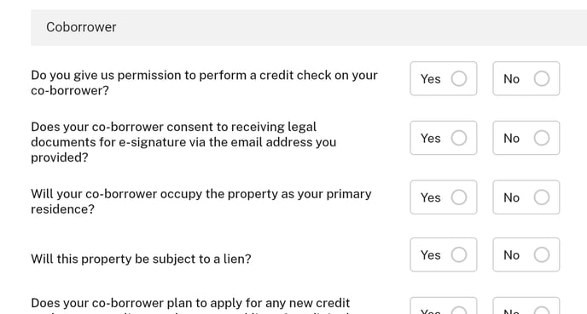Click the 'No' word in credit check row
This screenshot has height=314, width=587.
[x=511, y=79]
